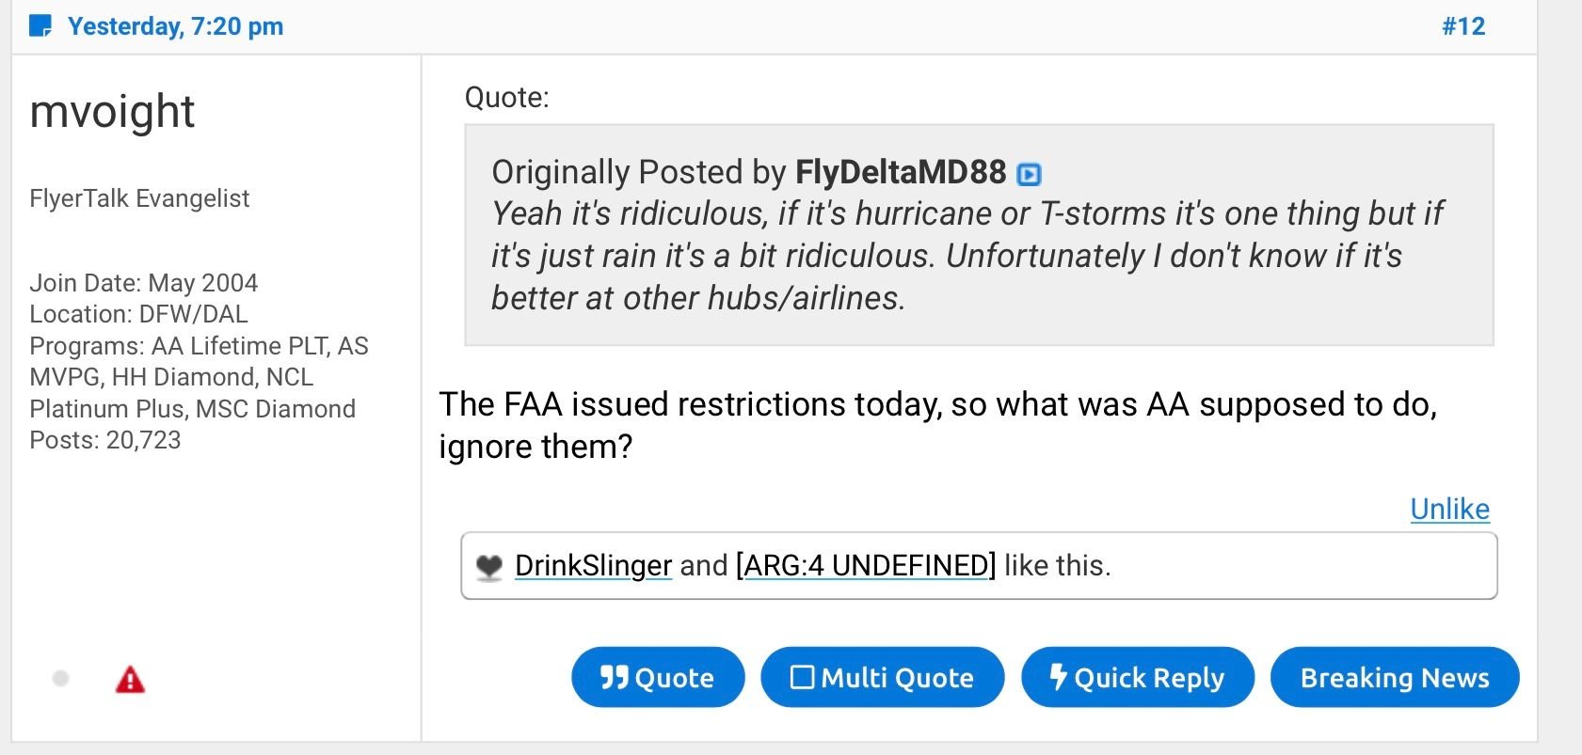Click the gray offline status dot
This screenshot has width=1582, height=755.
point(61,678)
